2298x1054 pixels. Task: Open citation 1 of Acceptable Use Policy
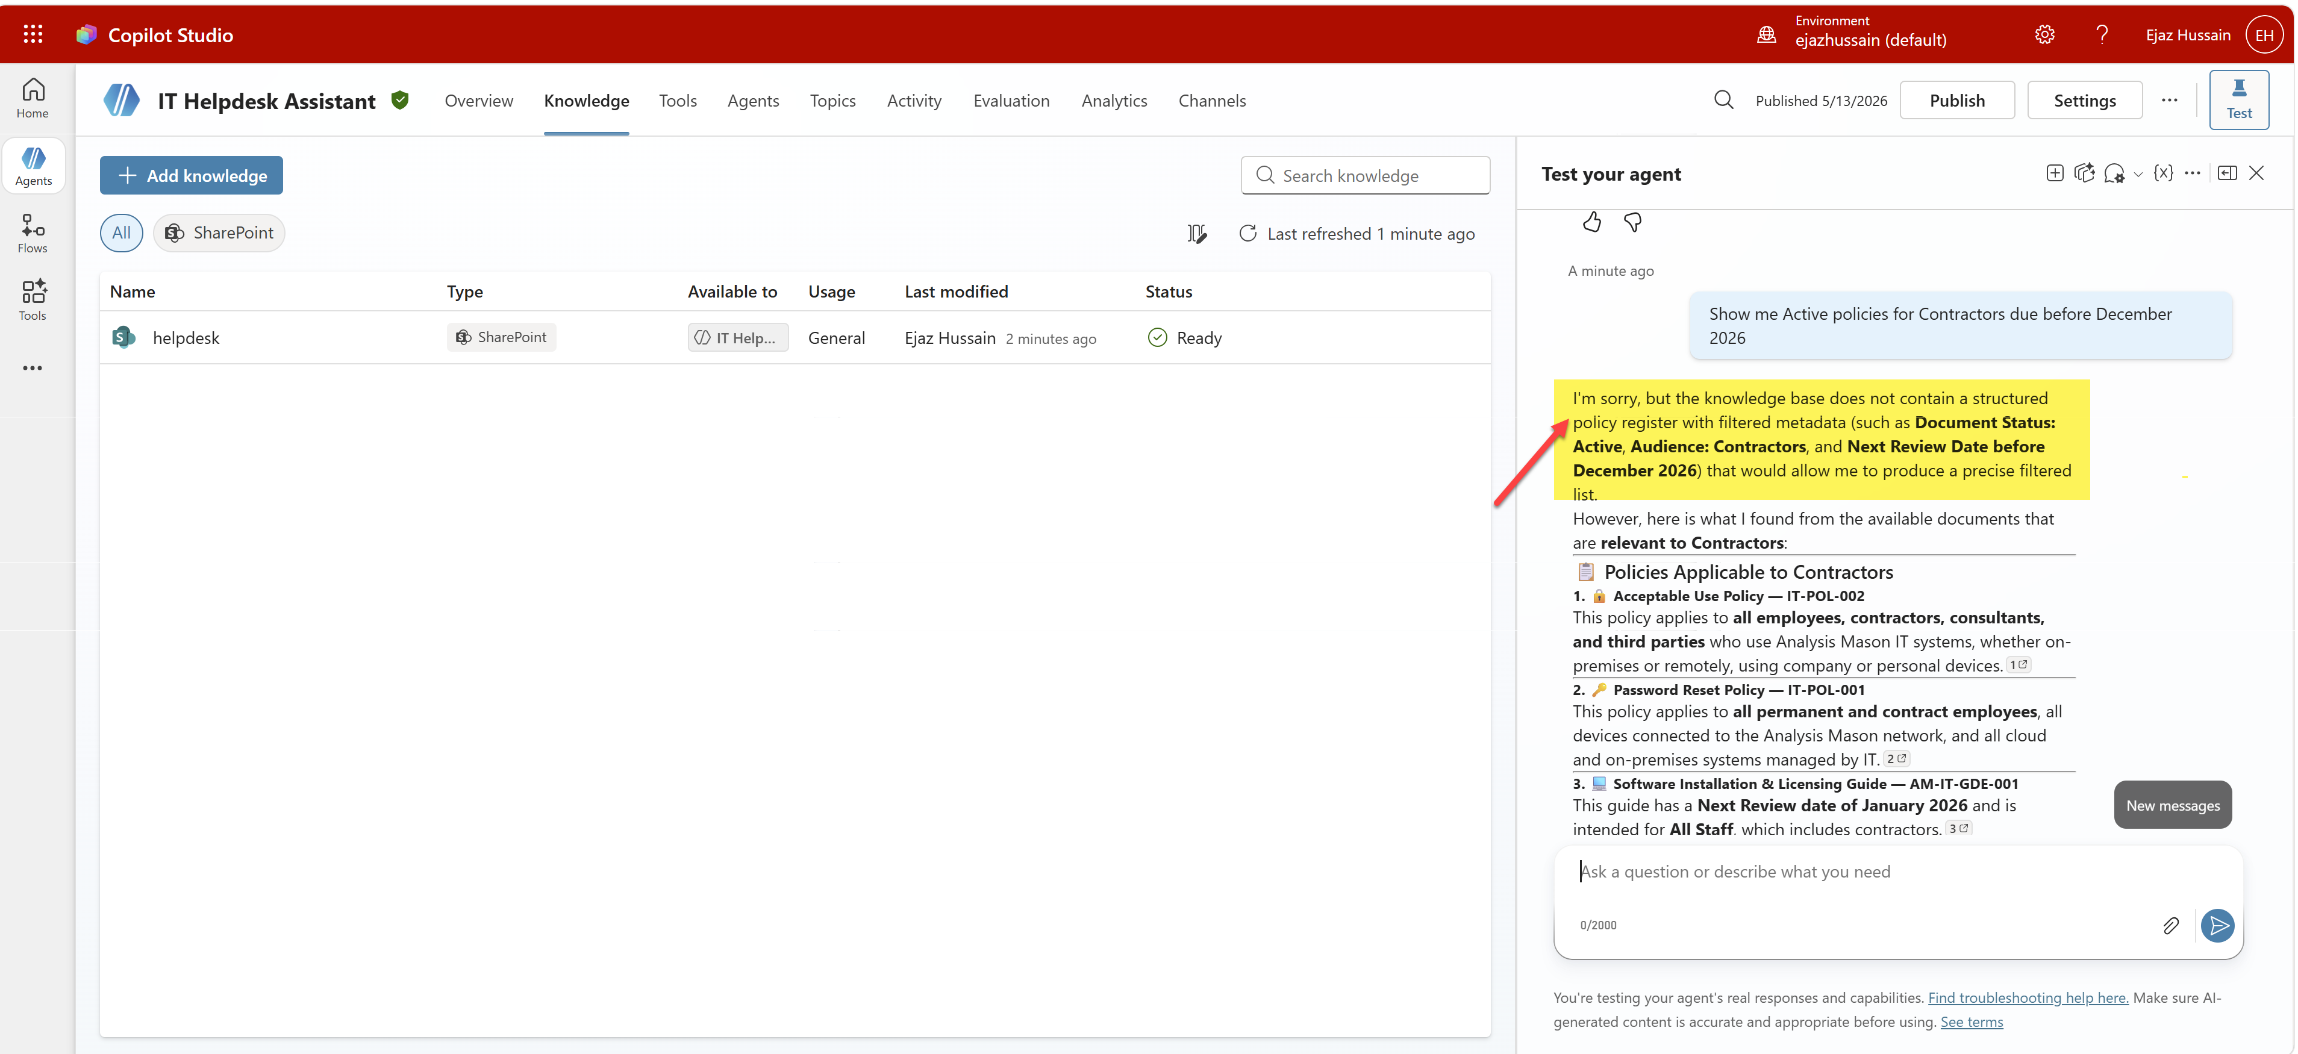tap(2018, 664)
